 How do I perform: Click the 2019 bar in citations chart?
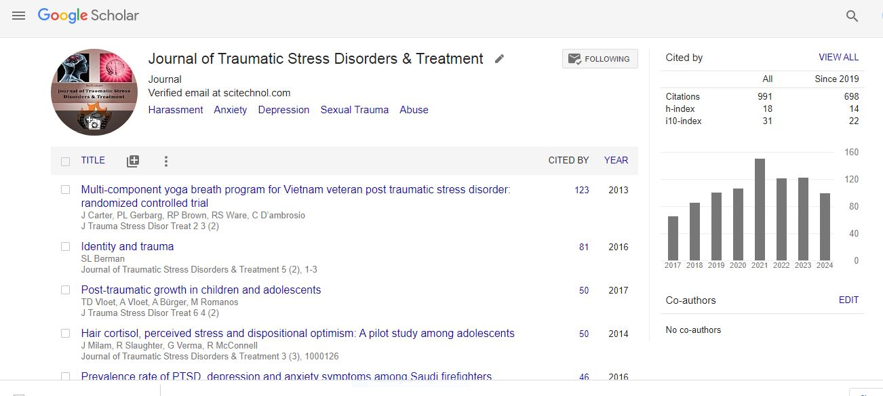click(716, 226)
